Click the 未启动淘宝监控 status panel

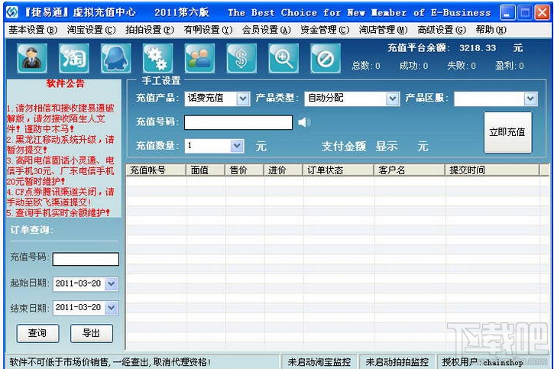click(x=319, y=362)
